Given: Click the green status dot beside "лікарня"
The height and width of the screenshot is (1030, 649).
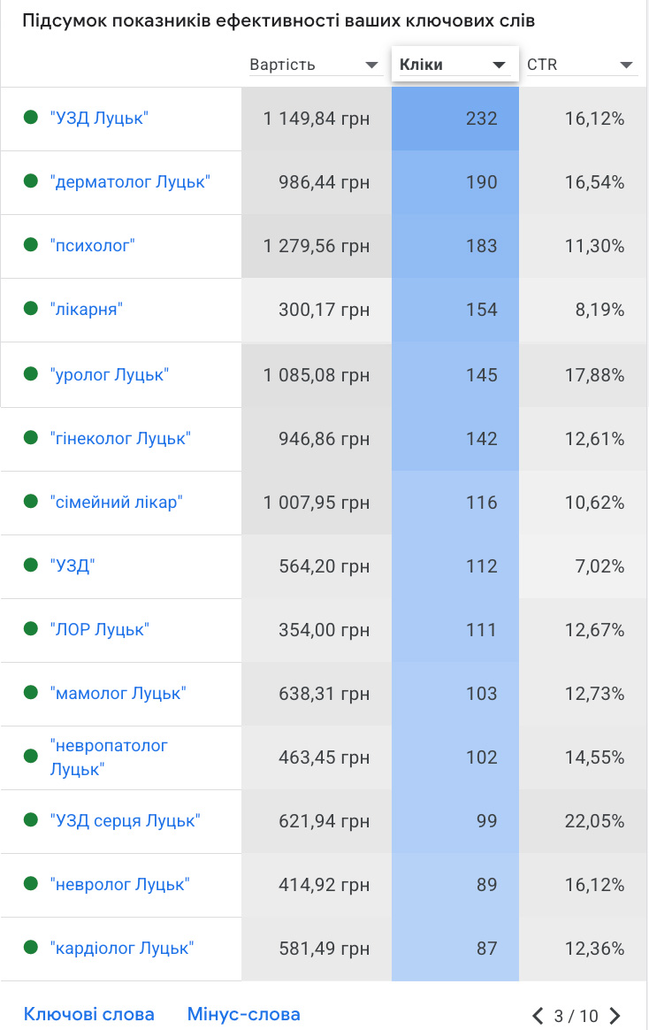Looking at the screenshot, I should 31,308.
